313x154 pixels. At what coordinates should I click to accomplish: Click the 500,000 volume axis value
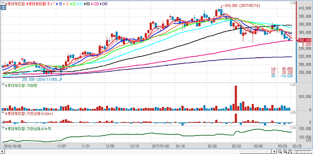click(305, 97)
